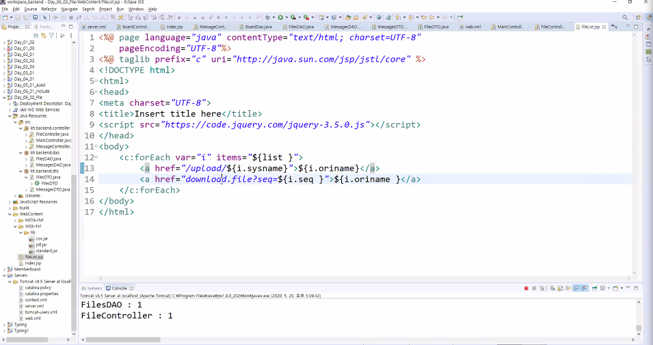
Task: Collapse the Day_06_02_File project node
Action: tap(4, 98)
